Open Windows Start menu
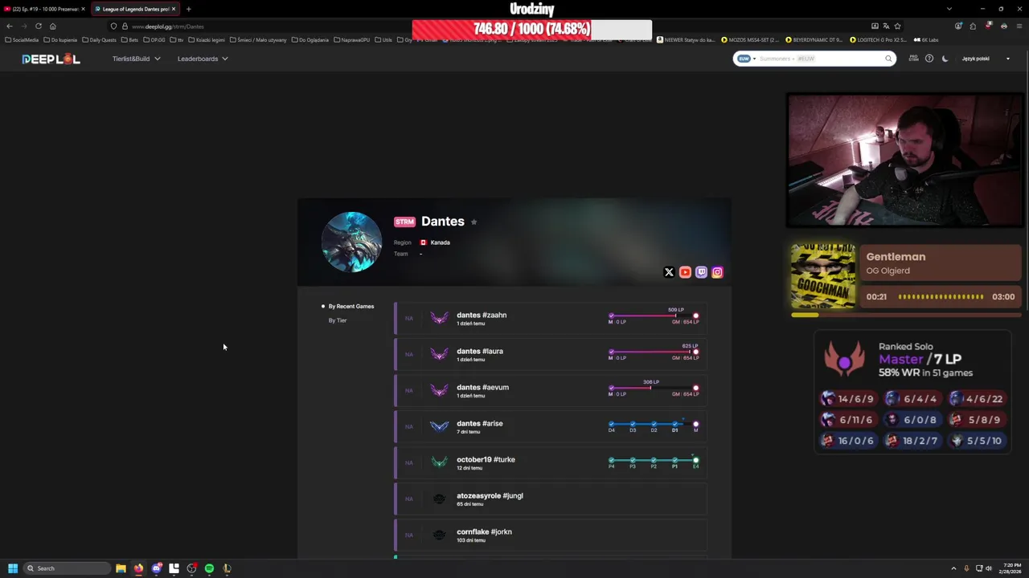This screenshot has height=578, width=1029. 13,568
